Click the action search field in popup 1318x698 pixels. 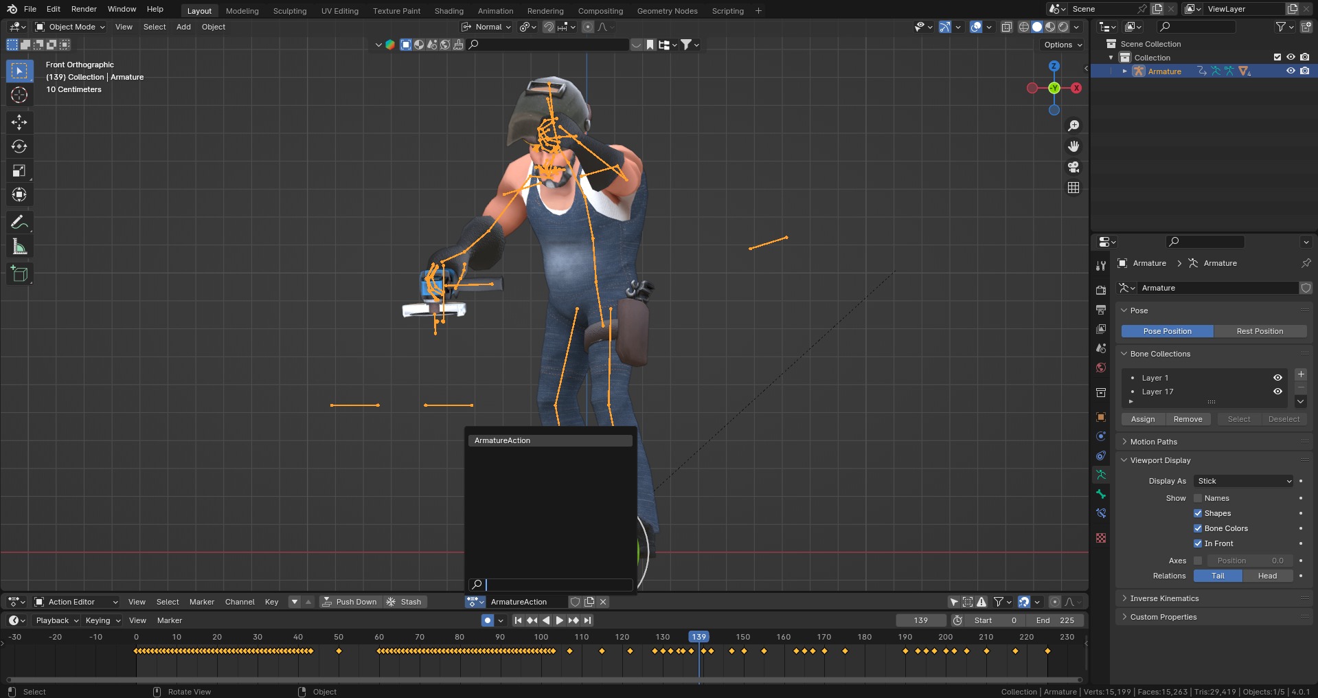(x=550, y=585)
